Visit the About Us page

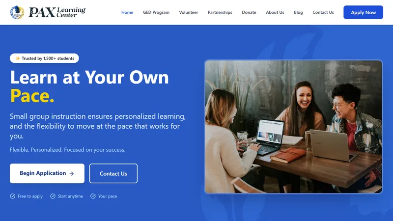click(275, 12)
